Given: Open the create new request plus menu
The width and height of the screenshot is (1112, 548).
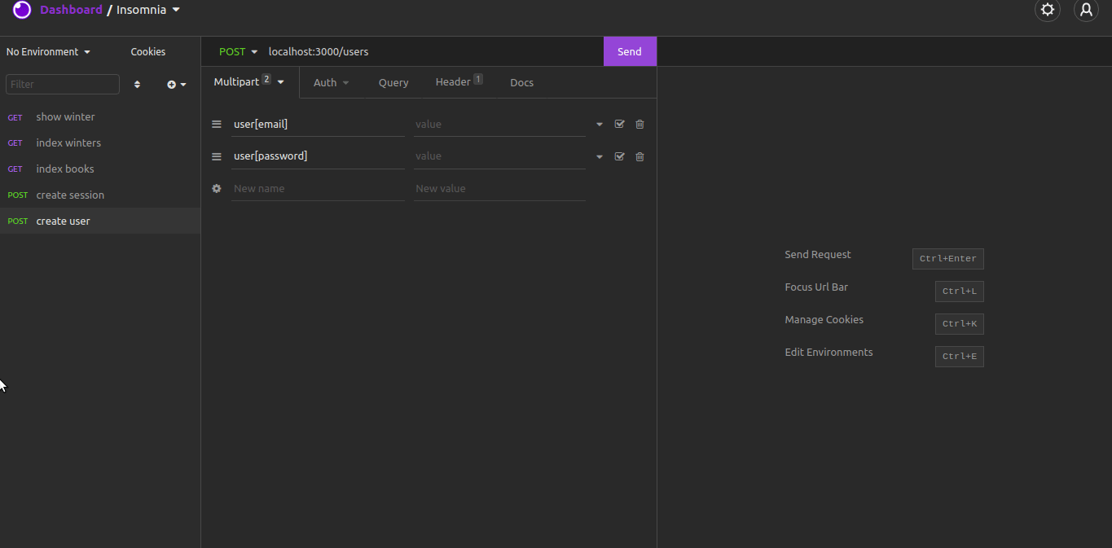Looking at the screenshot, I should coord(177,85).
